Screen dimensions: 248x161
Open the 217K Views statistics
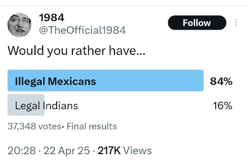click(125, 151)
